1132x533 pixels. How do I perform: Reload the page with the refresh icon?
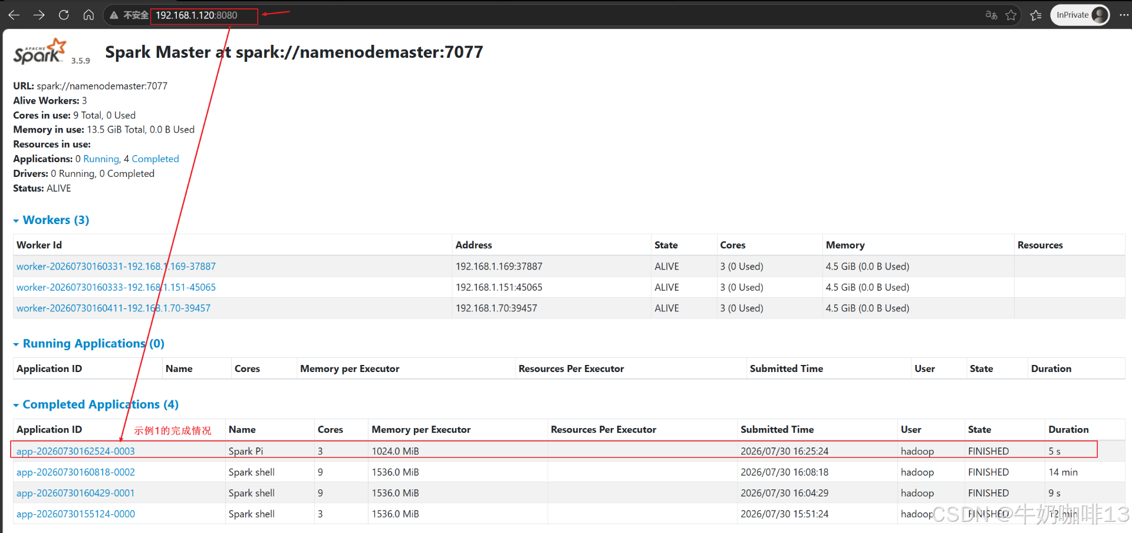point(64,15)
